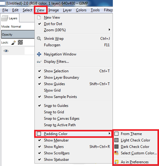Screen dimensions: 159x166
Task: Open the Layer menu
Action: (67, 10)
